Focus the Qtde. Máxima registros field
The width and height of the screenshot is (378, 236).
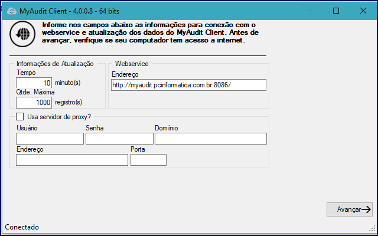point(34,103)
